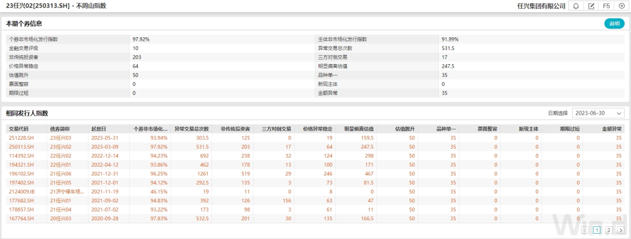
Task: Sort by 明显偏离估值 column header
Action: point(359,129)
